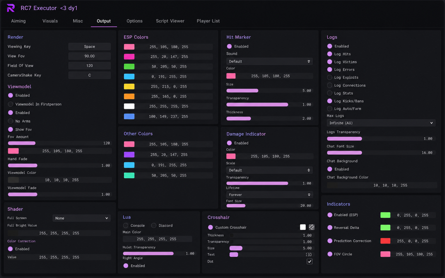
Task: Click the checkered crosshair color swatch icon
Action: coord(311,227)
